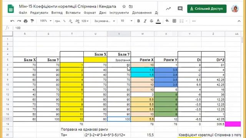Open the Доповнення menu
The image size is (246, 138).
tap(142, 13)
